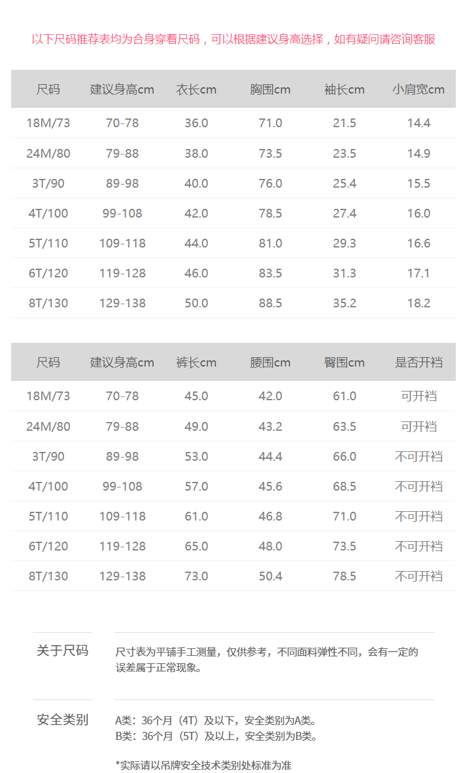
Task: Click chest value 88.5 in the tops table
Action: (270, 303)
